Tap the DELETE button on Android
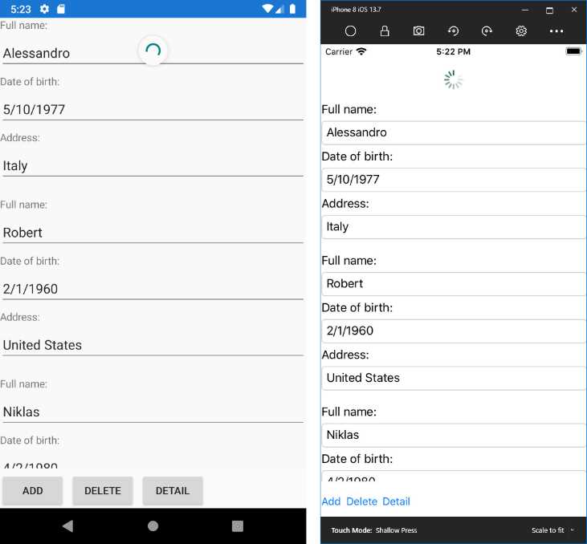 103,490
